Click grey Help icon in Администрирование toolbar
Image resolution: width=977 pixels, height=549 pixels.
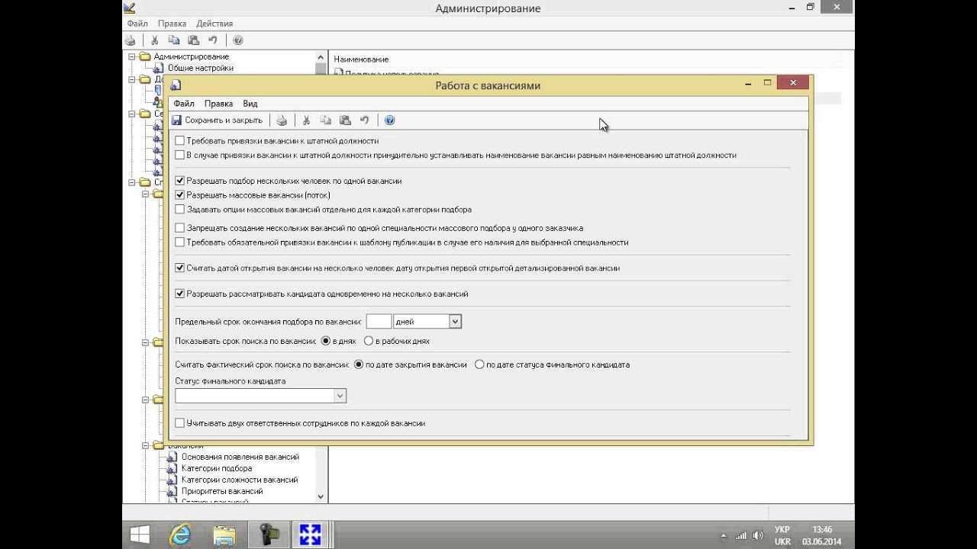pyautogui.click(x=237, y=40)
